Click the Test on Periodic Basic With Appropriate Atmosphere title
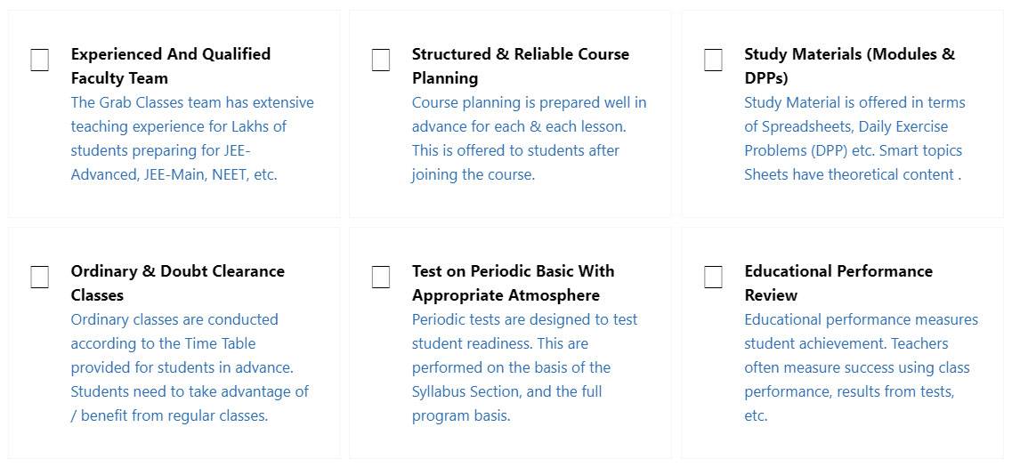 (x=513, y=283)
